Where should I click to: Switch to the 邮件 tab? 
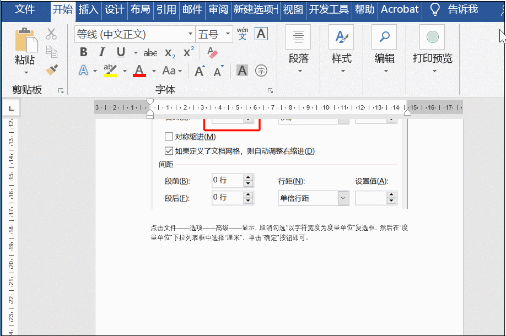(192, 9)
